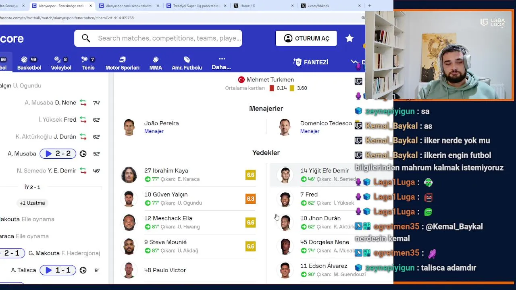Open 9 Steve Mounié player row

(189, 246)
